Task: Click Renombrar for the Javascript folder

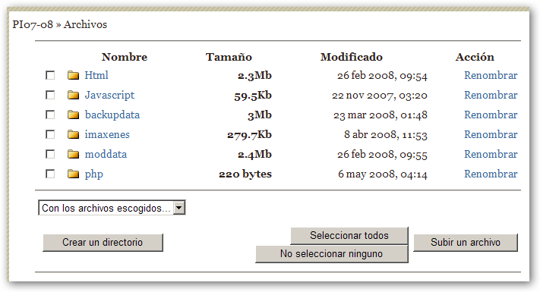Action: pos(491,95)
